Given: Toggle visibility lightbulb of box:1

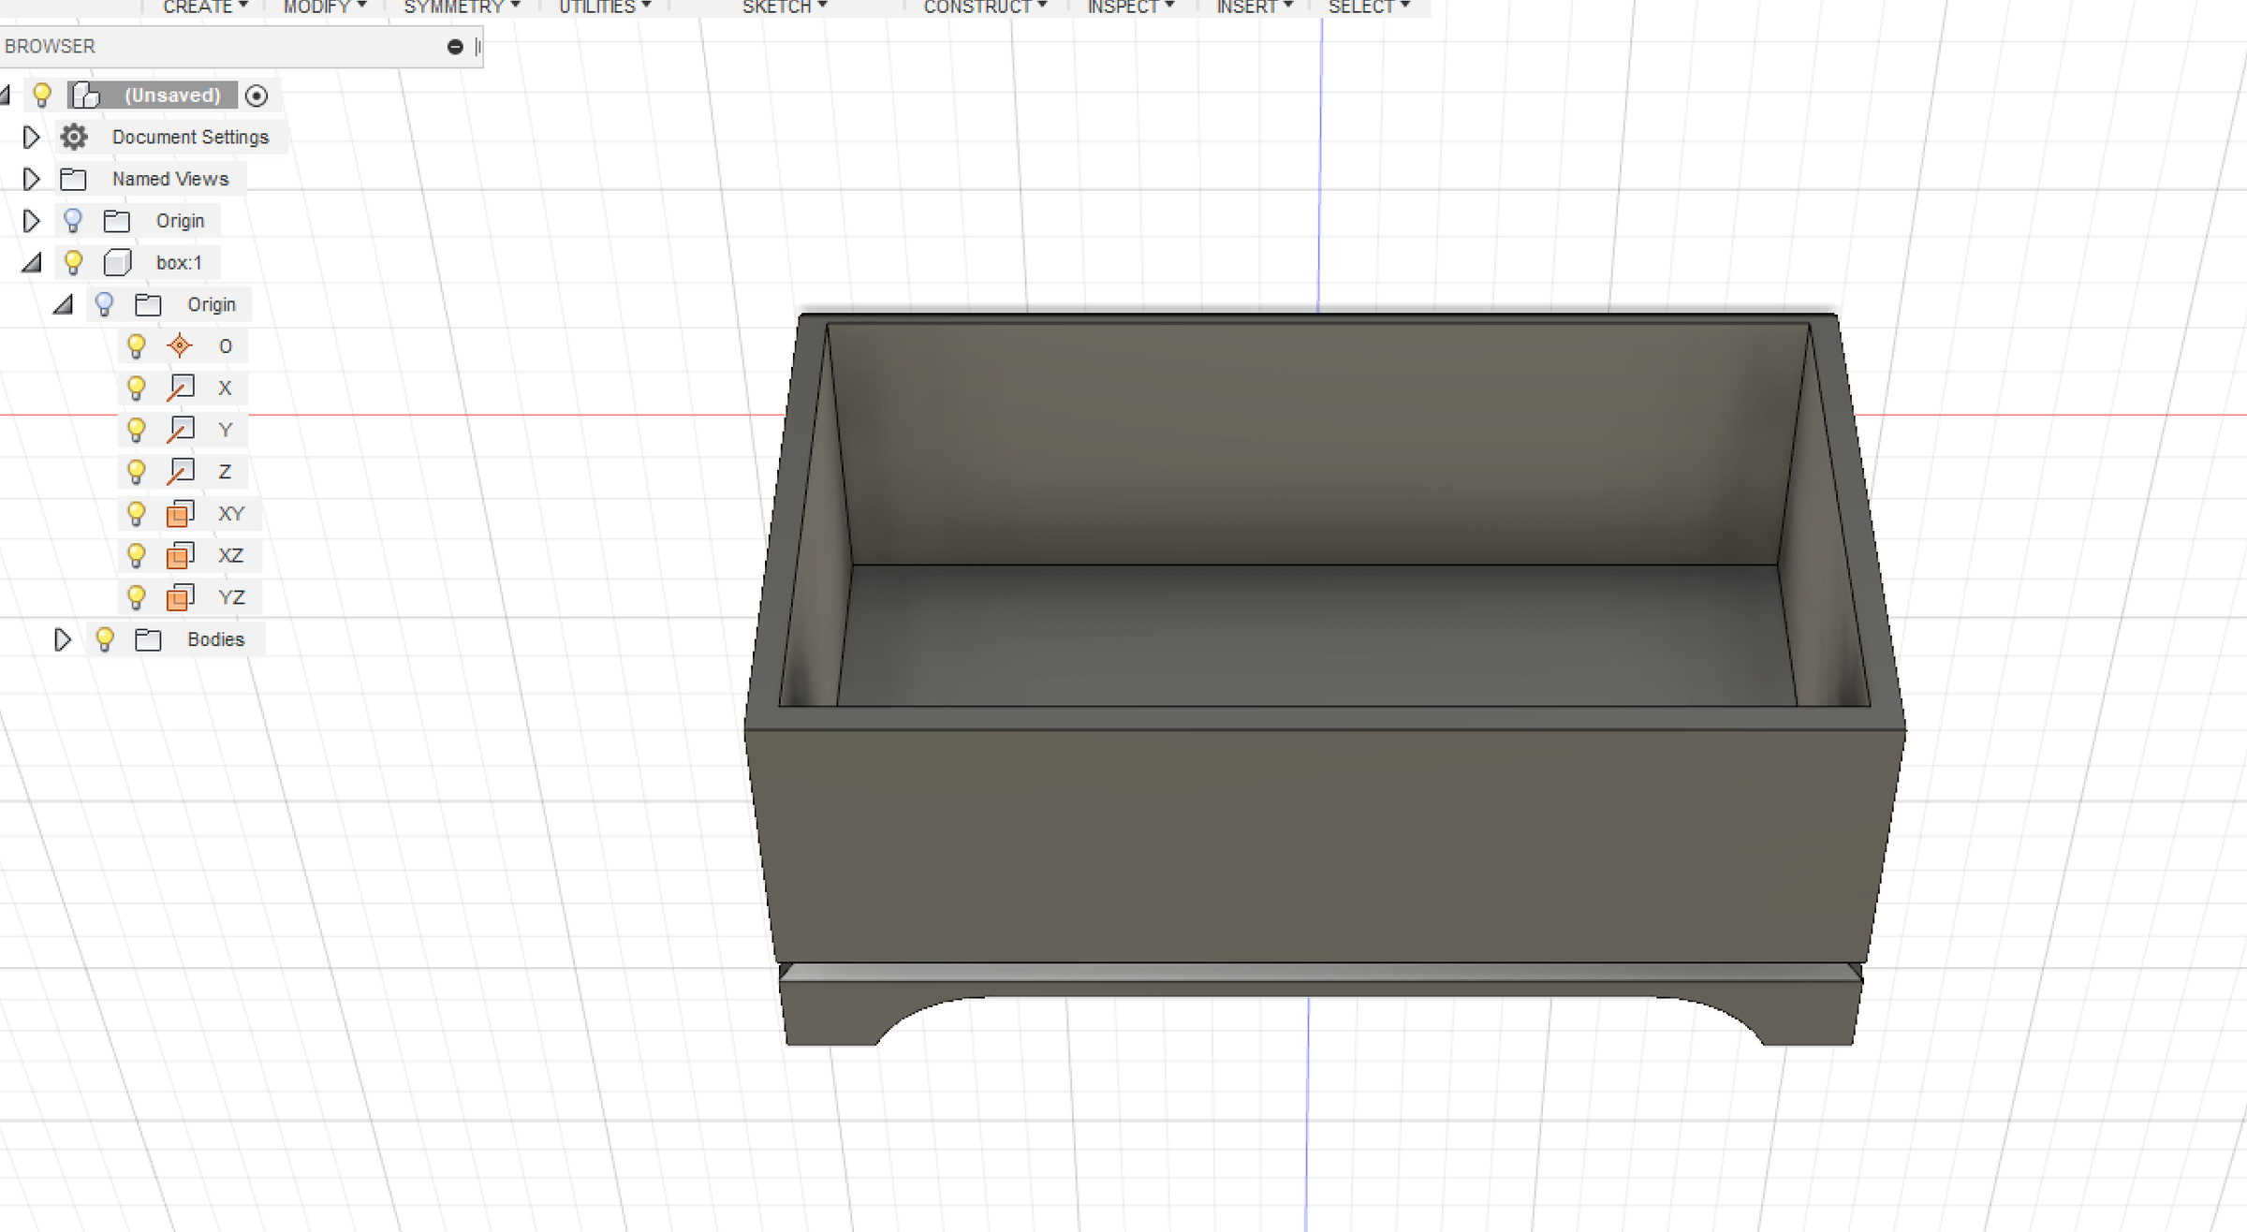Looking at the screenshot, I should (x=73, y=263).
